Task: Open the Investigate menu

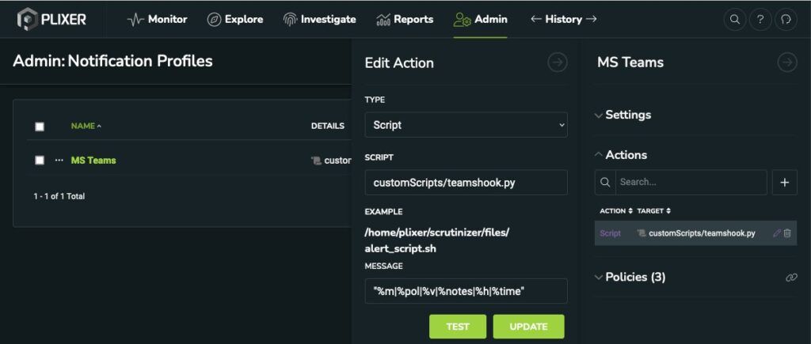Action: (320, 19)
